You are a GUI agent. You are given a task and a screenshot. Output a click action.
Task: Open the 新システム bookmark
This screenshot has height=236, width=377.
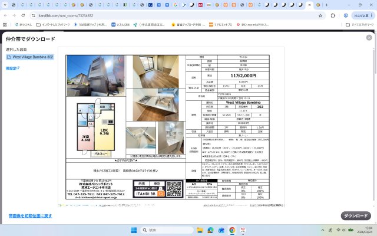[x=22, y=25]
